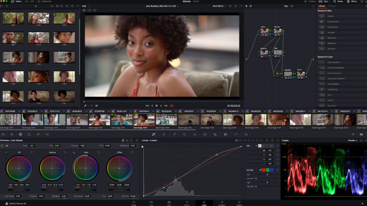Open the Media Pool panel button

point(44,1)
